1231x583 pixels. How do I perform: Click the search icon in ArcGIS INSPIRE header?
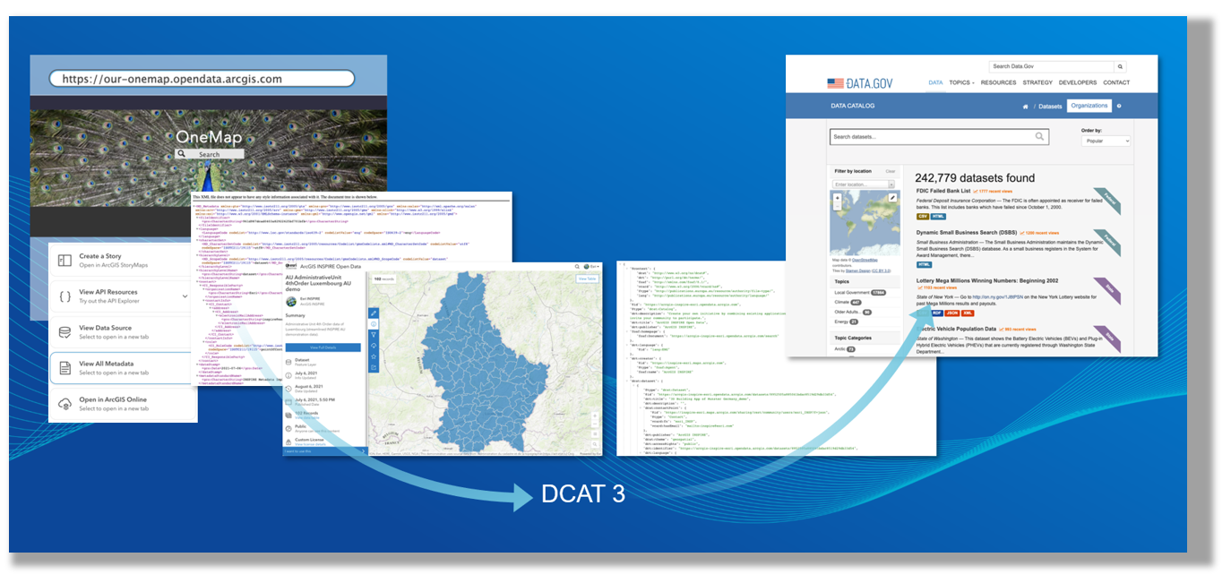click(x=577, y=265)
